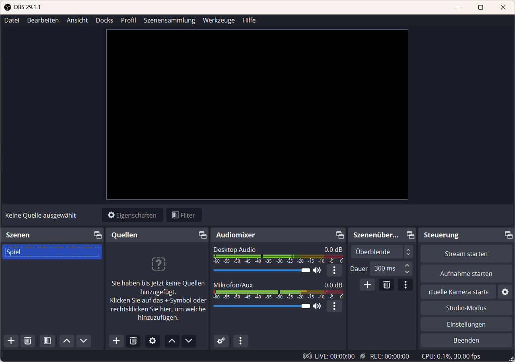Screen dimensions: 515x362
Task: Open Filter button in source toolbar
Action: point(184,215)
